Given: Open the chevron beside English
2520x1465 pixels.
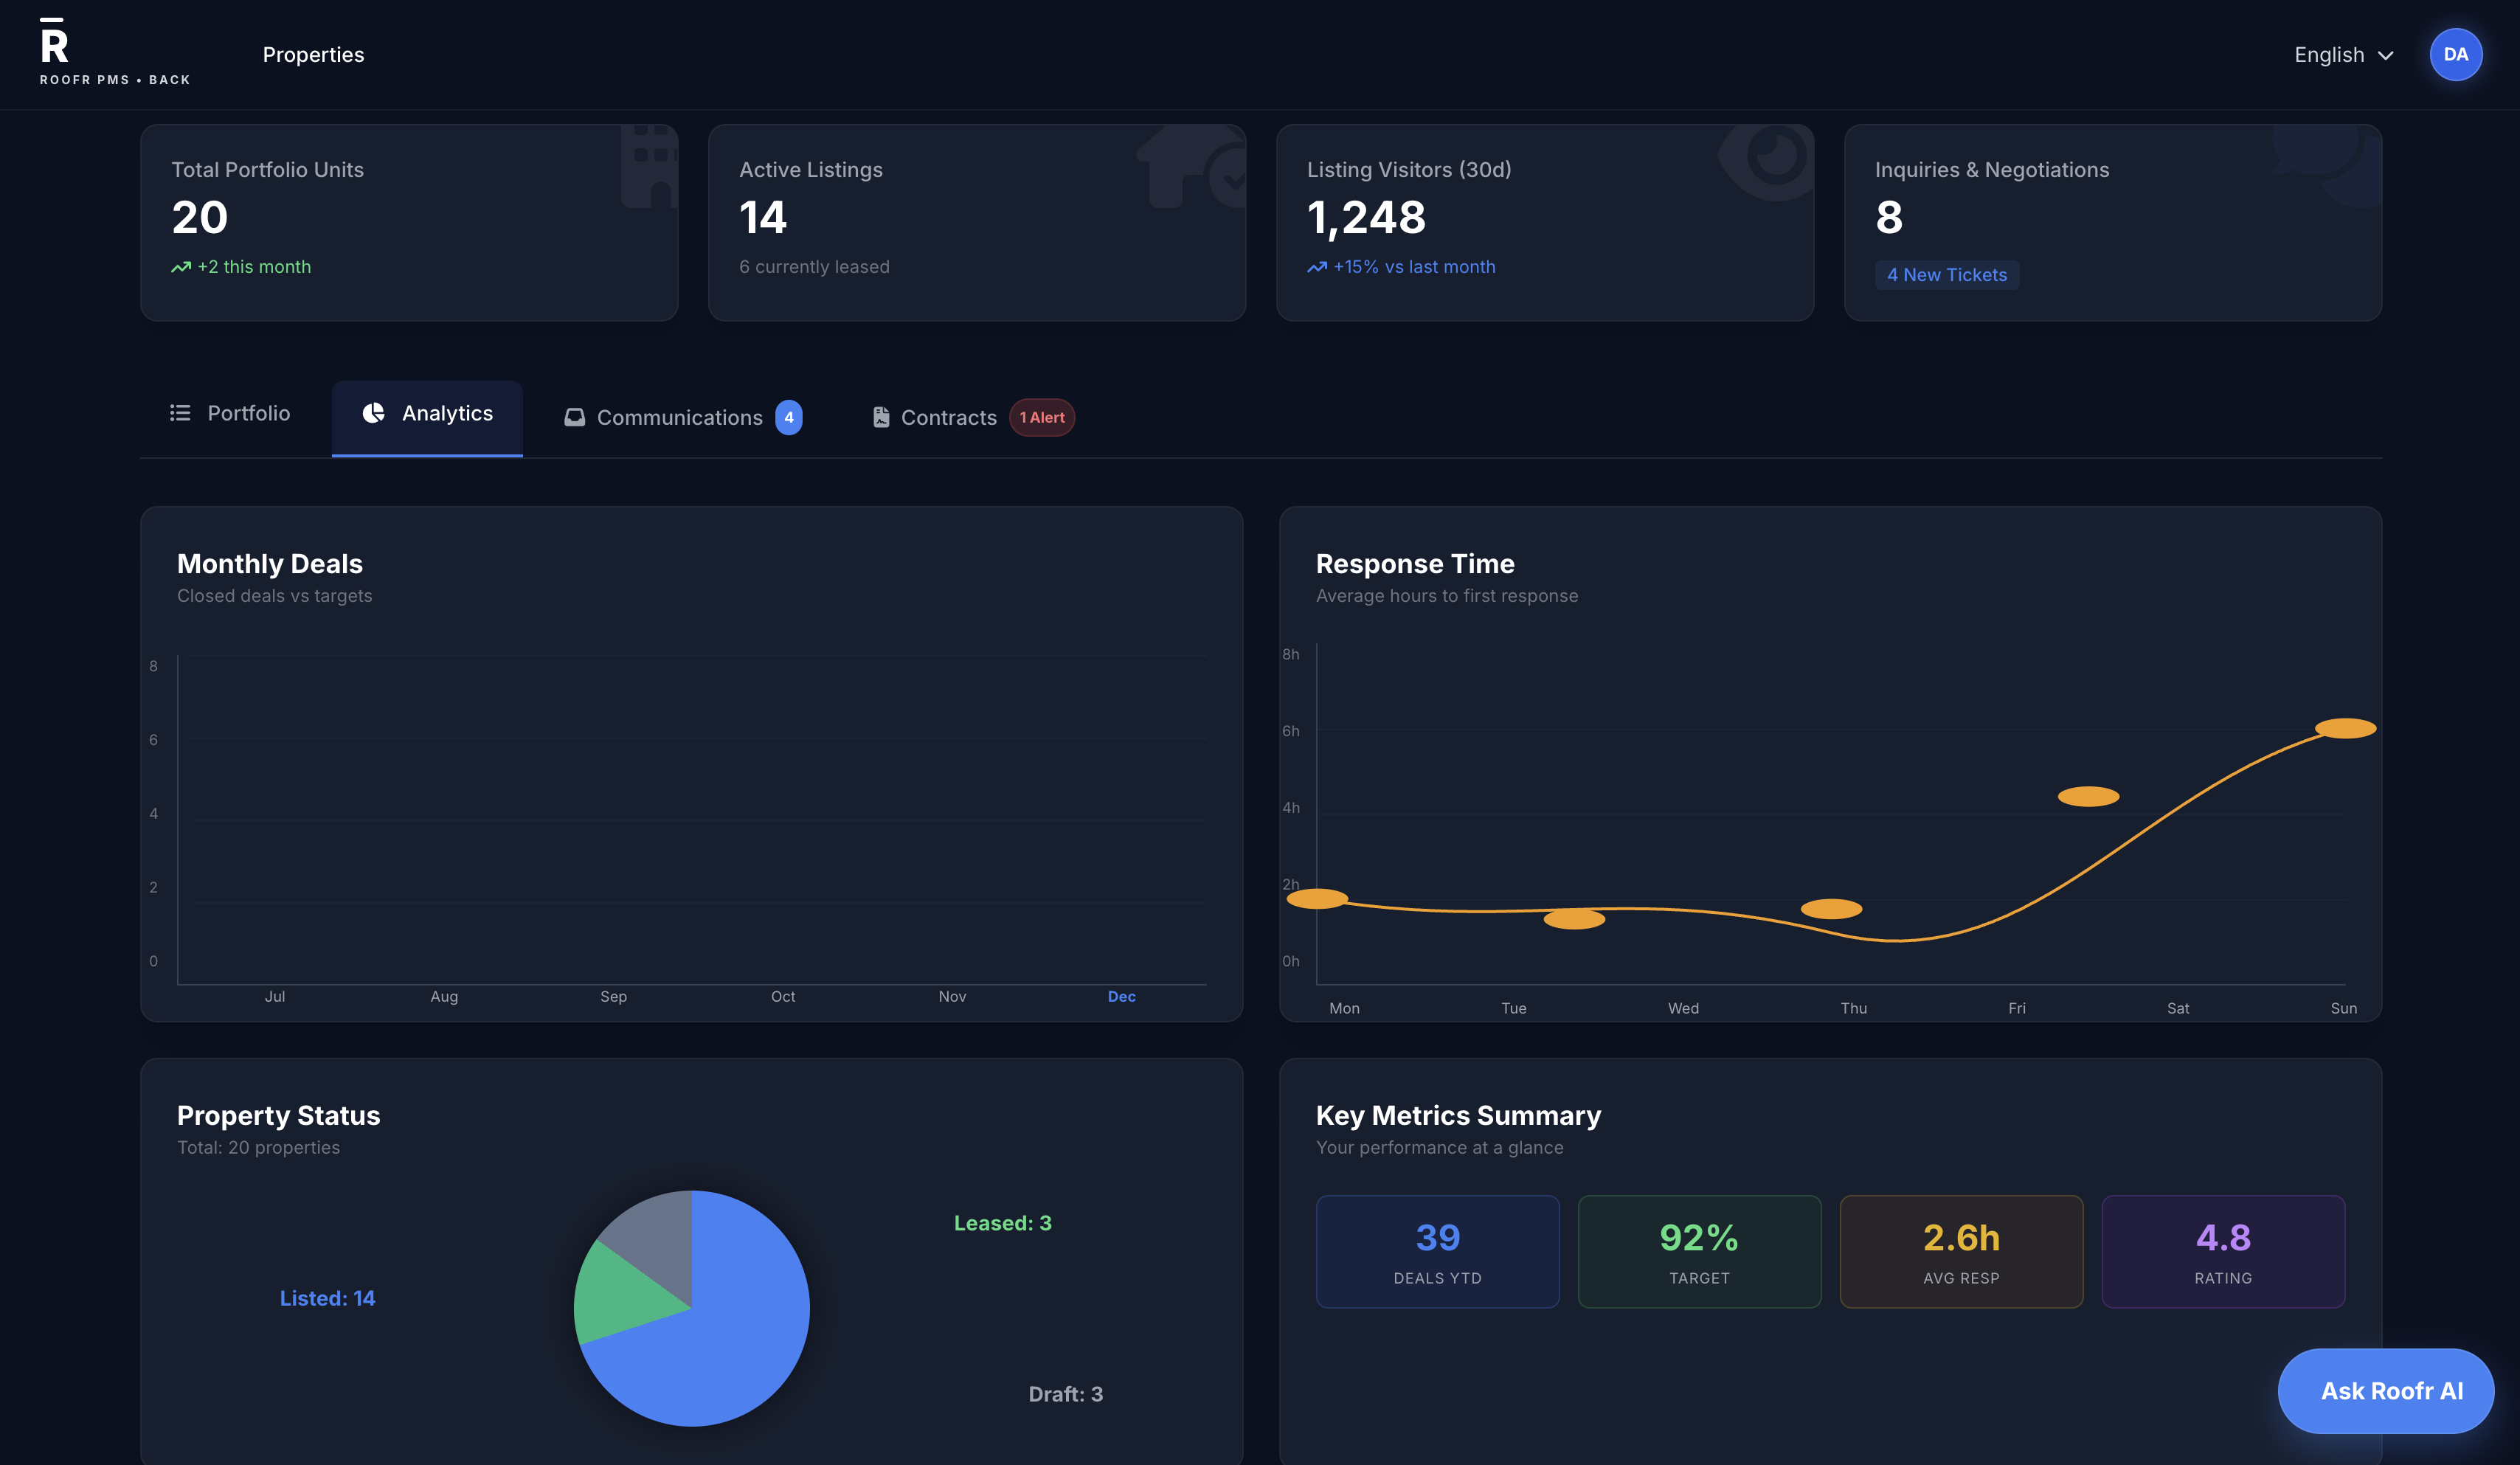Looking at the screenshot, I should [2387, 55].
